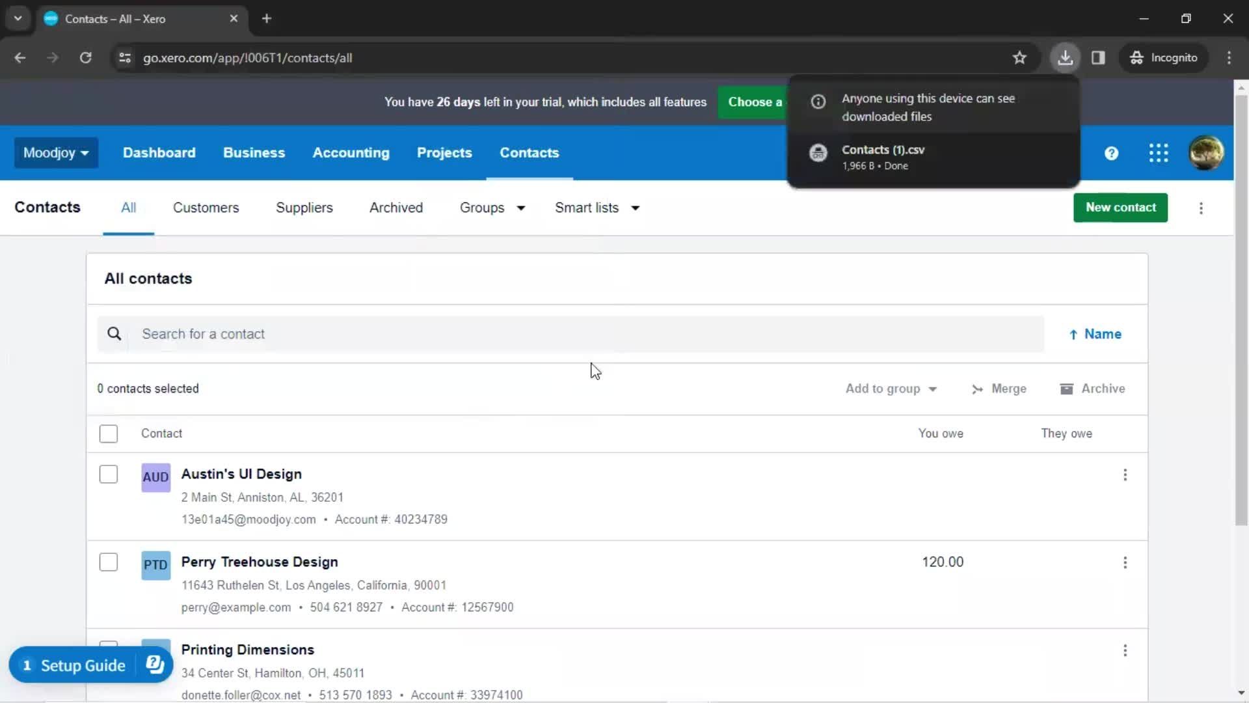Click the scrollbar down arrow
Viewport: 1249px width, 703px height.
[x=1241, y=694]
